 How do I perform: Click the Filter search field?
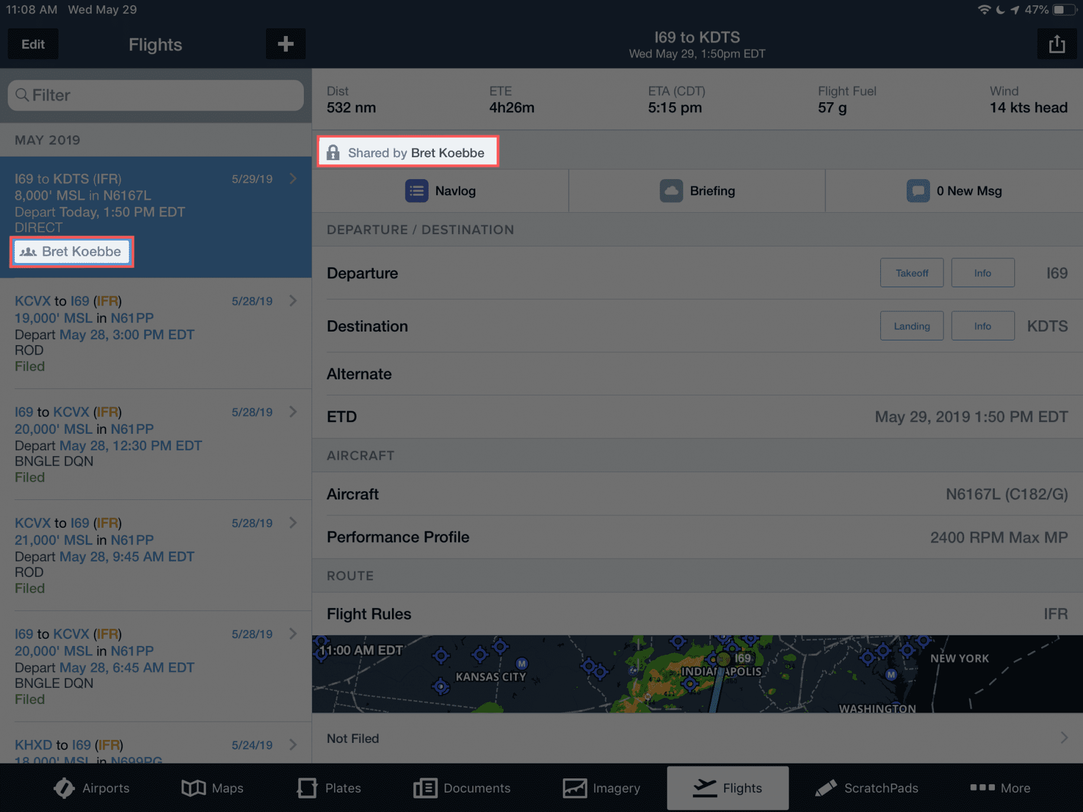155,95
